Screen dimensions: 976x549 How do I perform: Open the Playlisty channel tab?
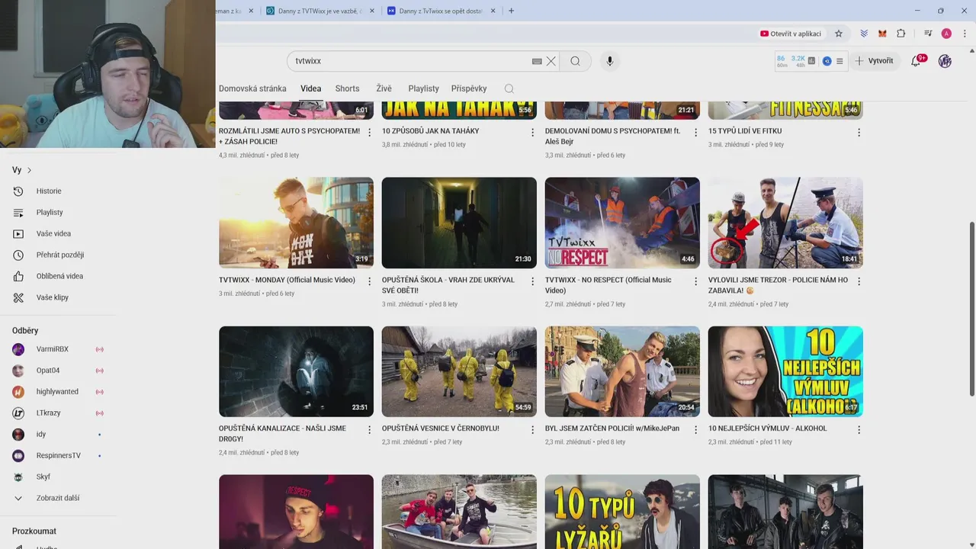(423, 88)
